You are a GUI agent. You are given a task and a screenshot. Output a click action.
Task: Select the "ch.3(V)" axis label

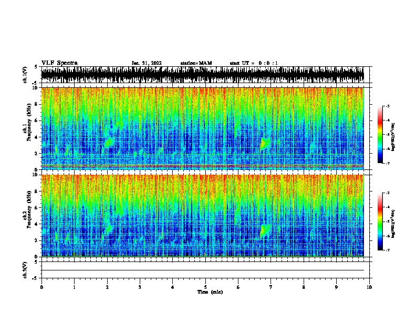[x=25, y=270]
